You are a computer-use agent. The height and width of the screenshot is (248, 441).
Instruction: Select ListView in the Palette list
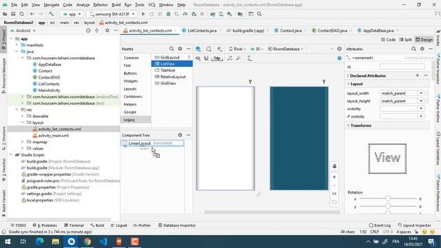(x=172, y=64)
